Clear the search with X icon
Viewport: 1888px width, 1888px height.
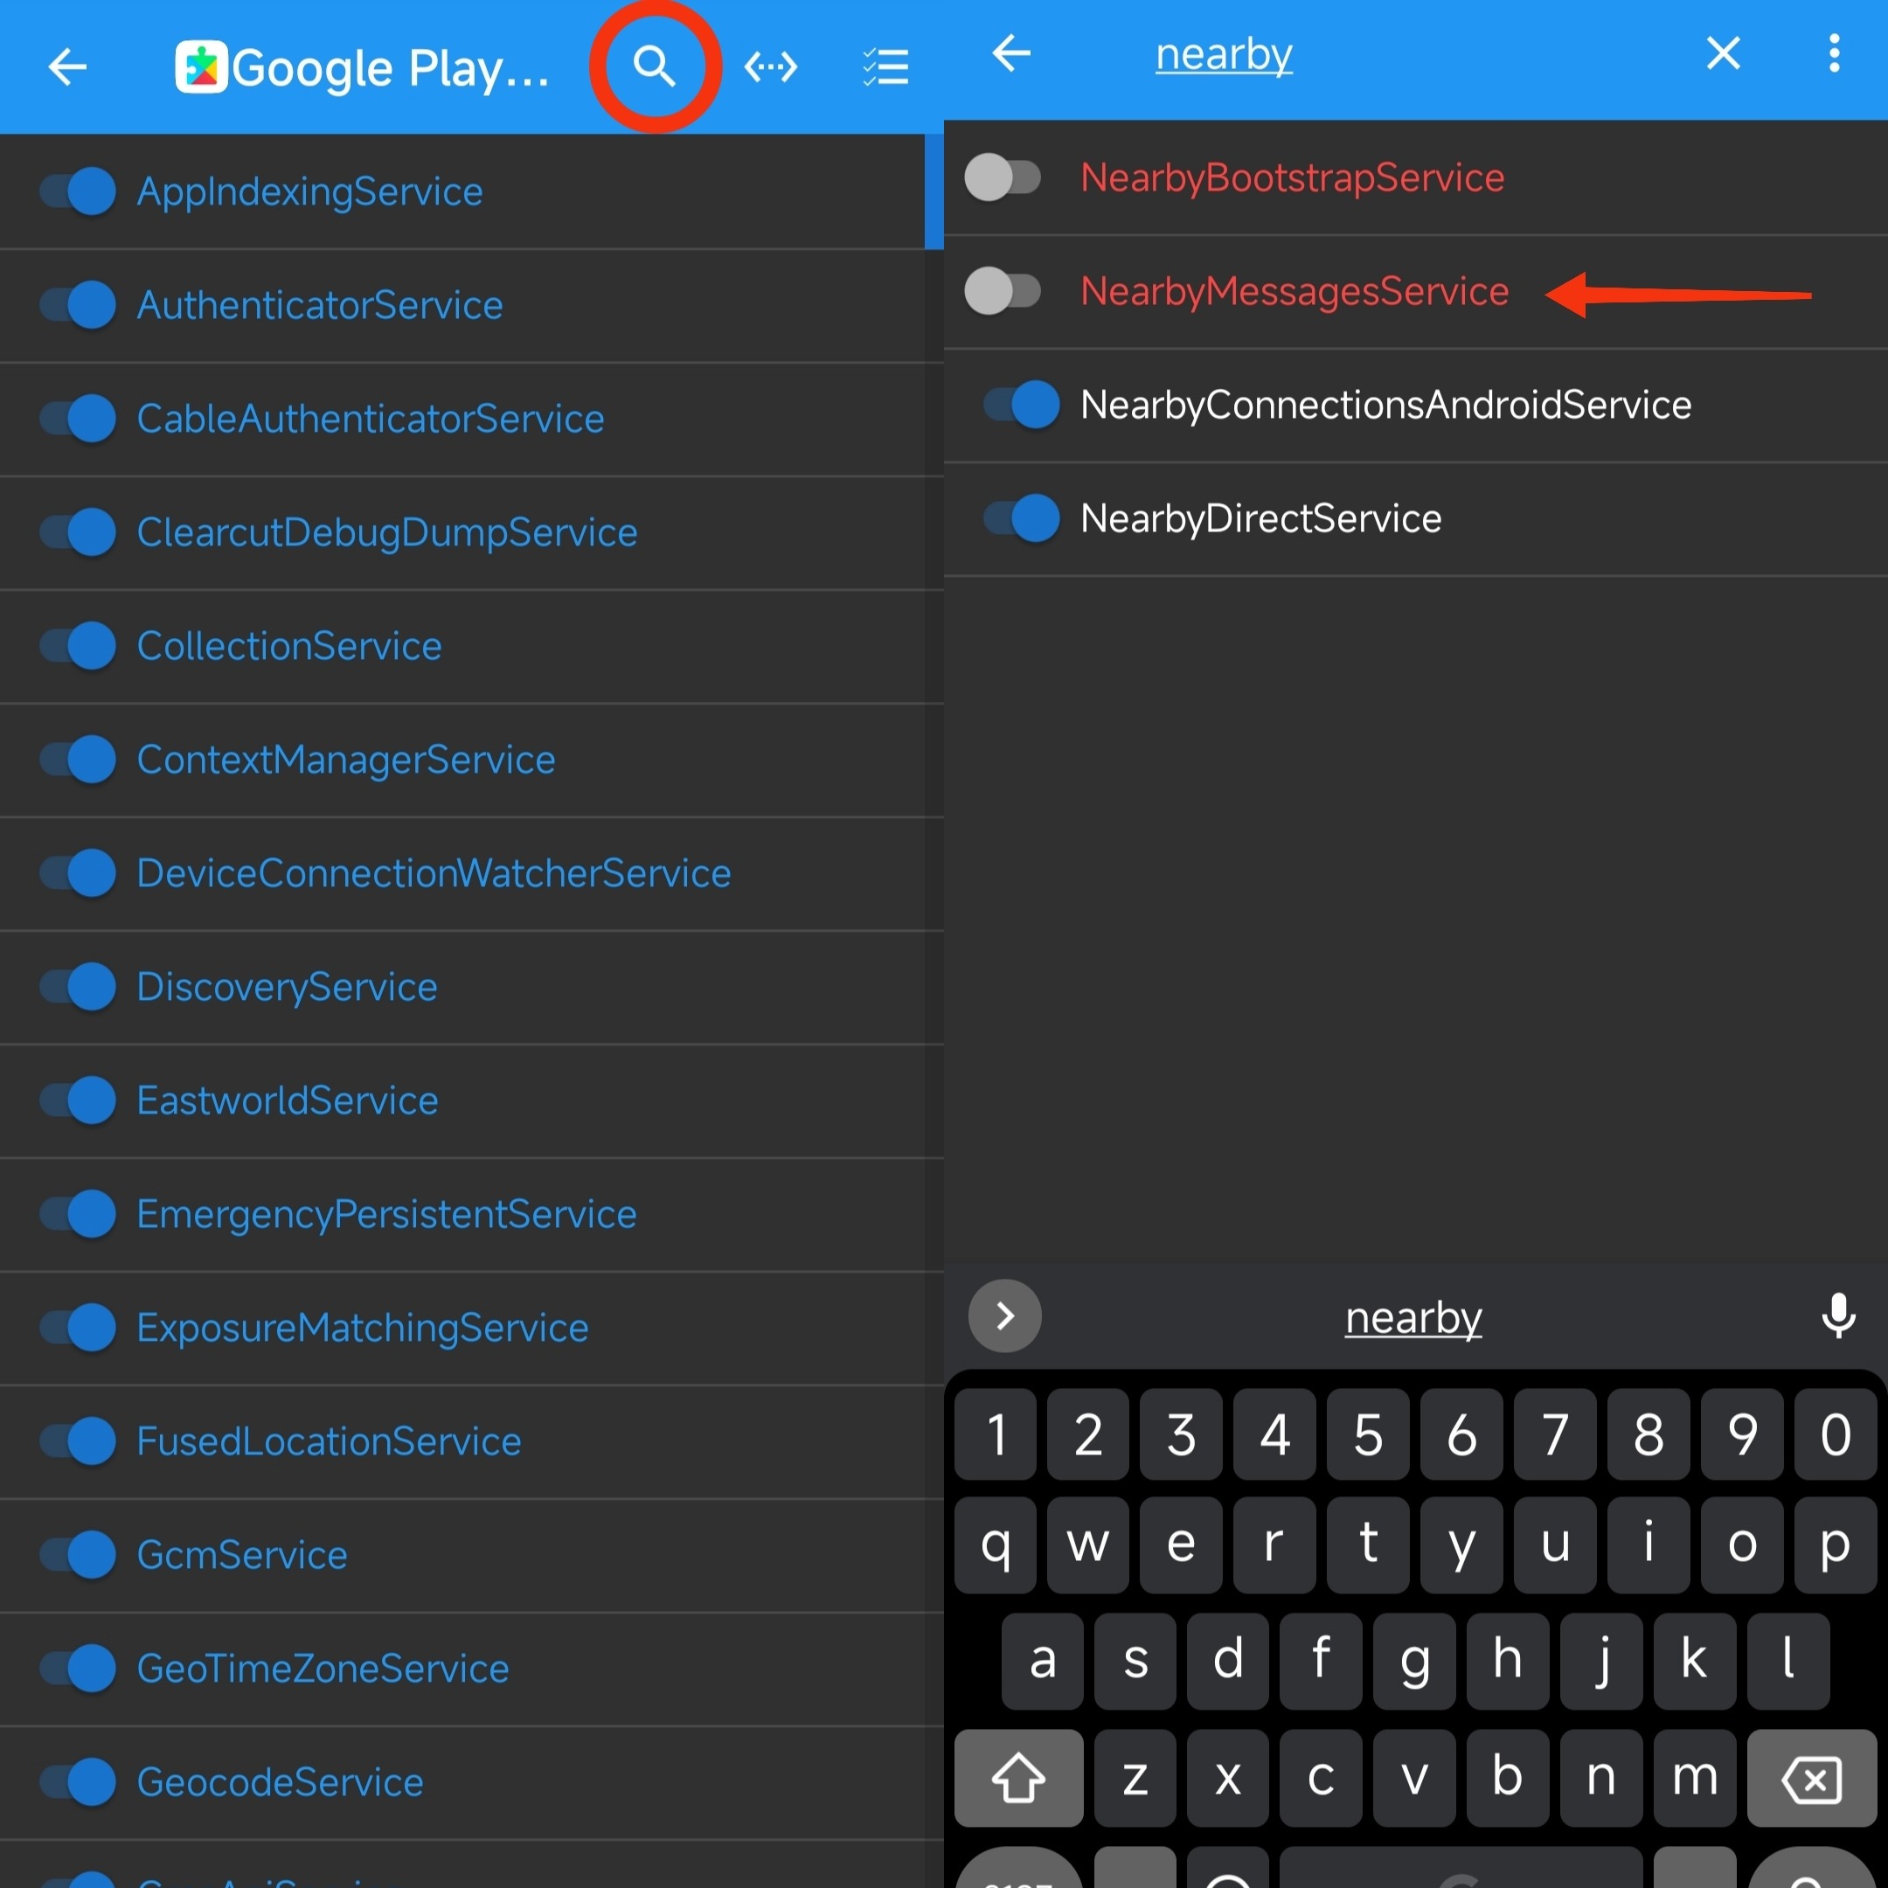(1723, 52)
